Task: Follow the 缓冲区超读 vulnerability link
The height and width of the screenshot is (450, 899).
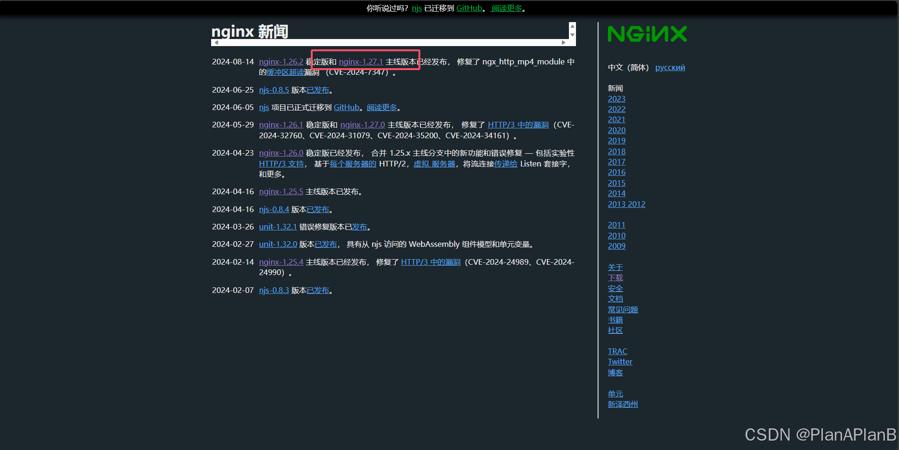Action: click(285, 72)
